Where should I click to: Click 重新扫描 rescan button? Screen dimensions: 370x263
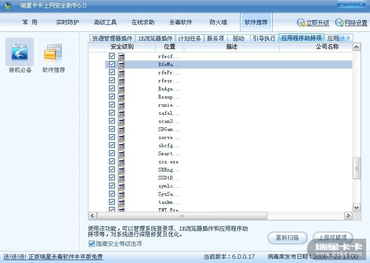point(287,238)
